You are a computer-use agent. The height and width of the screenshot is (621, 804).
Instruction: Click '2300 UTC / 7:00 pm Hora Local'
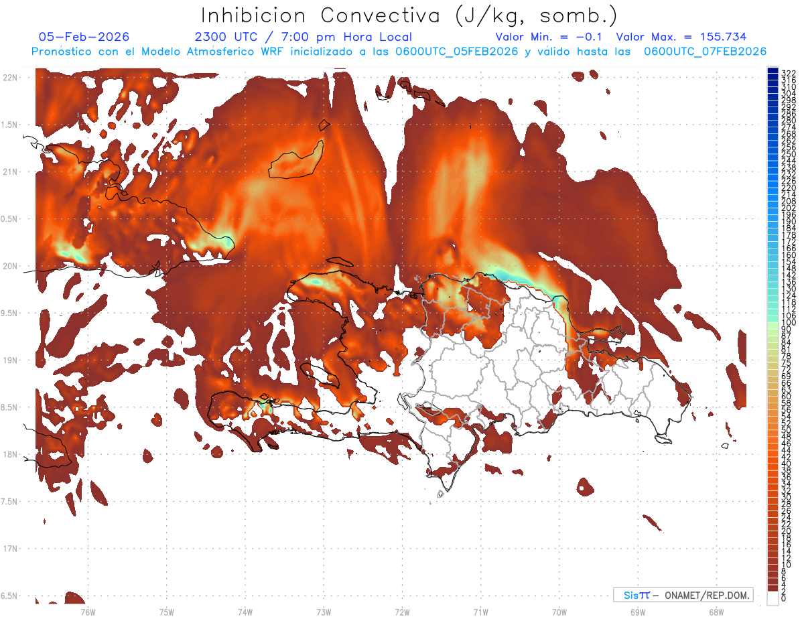(304, 37)
